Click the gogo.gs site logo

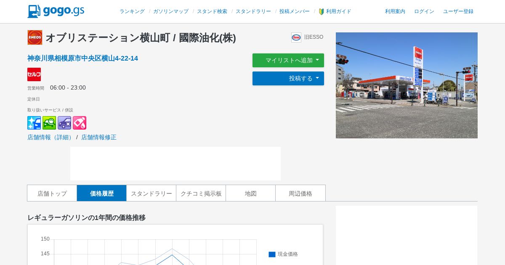[x=56, y=11]
